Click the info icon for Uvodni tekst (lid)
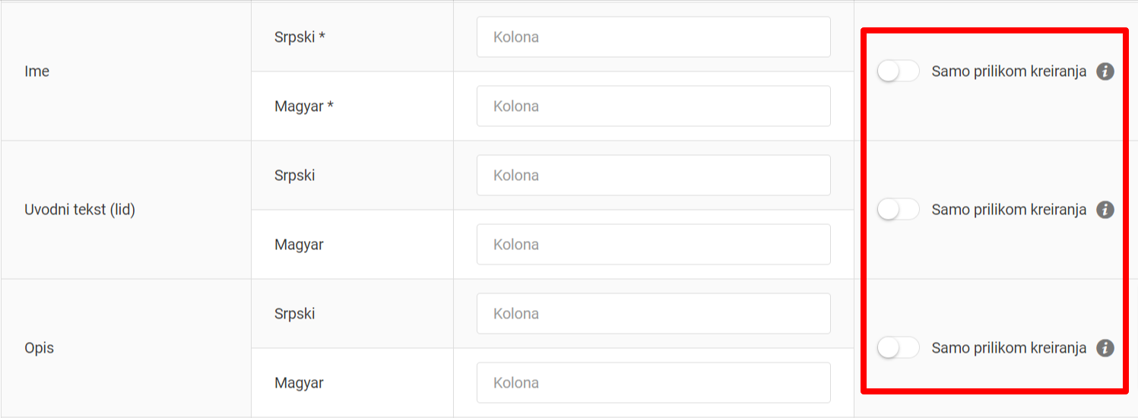Image resolution: width=1138 pixels, height=418 pixels. point(1105,210)
